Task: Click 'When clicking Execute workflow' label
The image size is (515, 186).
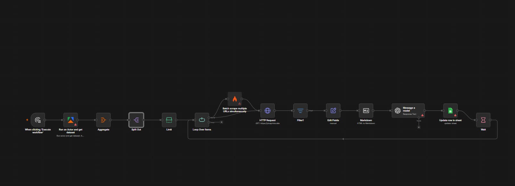Action: [38, 131]
